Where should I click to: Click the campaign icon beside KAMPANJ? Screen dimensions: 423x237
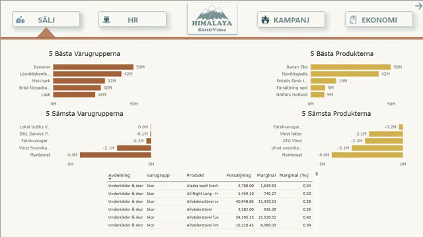pyautogui.click(x=266, y=20)
